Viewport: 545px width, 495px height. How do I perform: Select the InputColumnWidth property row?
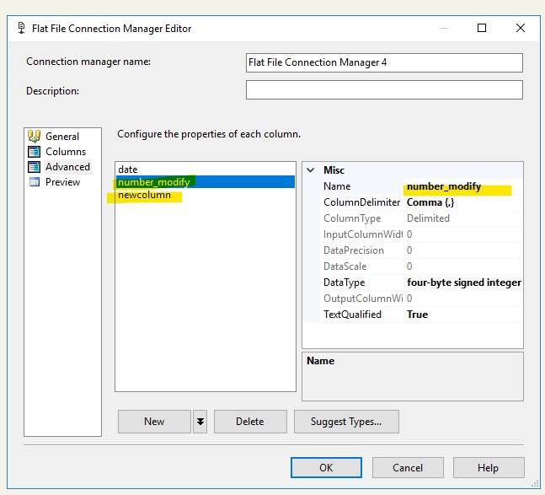click(421, 234)
